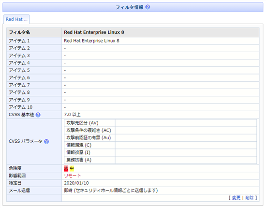
Task: Click 攻撃元区分 (AV) parameter row
Action: (x=160, y=123)
